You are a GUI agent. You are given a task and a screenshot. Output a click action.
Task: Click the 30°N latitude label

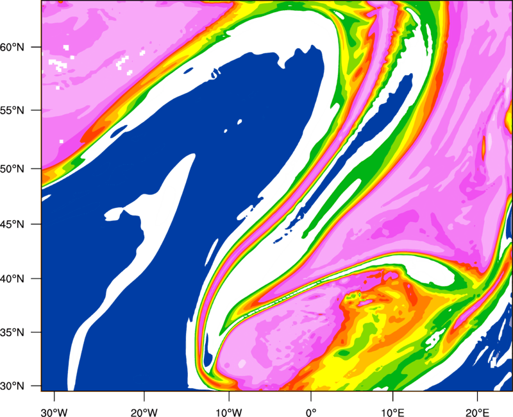coord(12,386)
